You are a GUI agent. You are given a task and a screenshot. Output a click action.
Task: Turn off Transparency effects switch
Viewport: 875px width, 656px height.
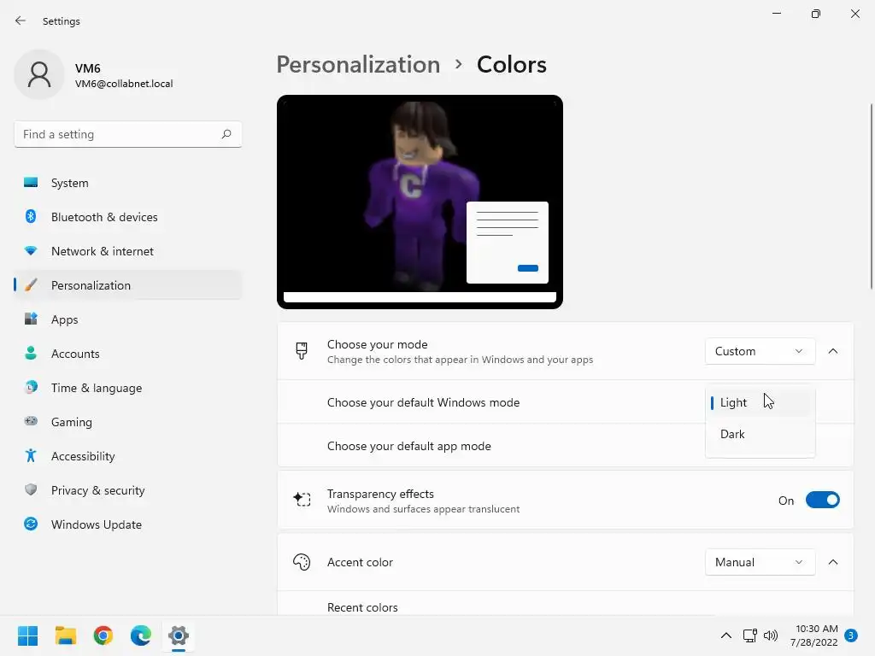823,500
